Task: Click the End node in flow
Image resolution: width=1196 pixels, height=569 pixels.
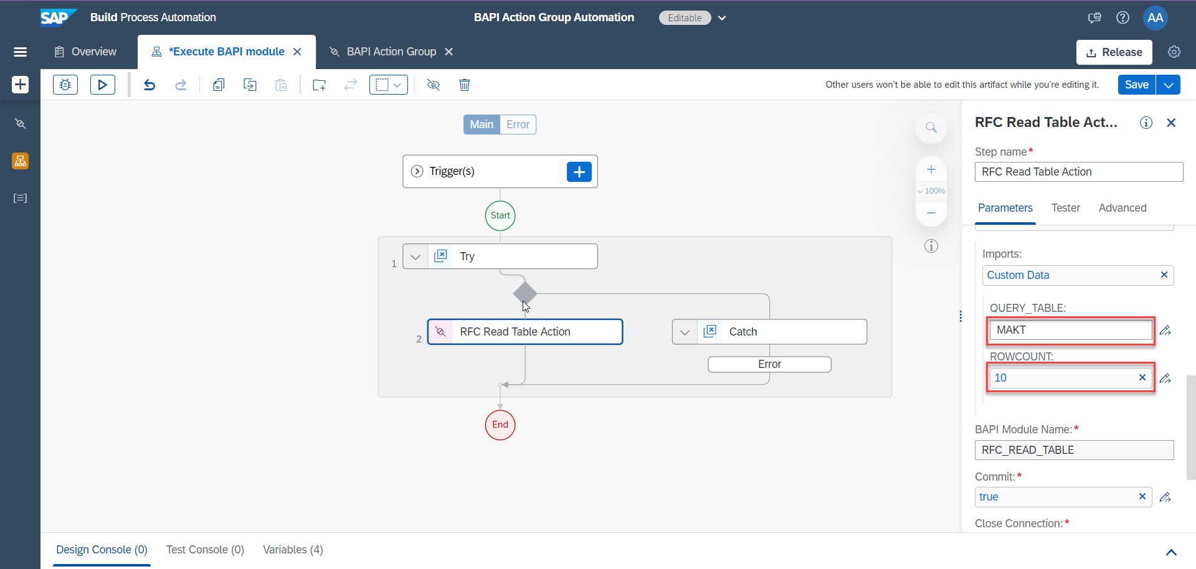Action: click(x=500, y=425)
